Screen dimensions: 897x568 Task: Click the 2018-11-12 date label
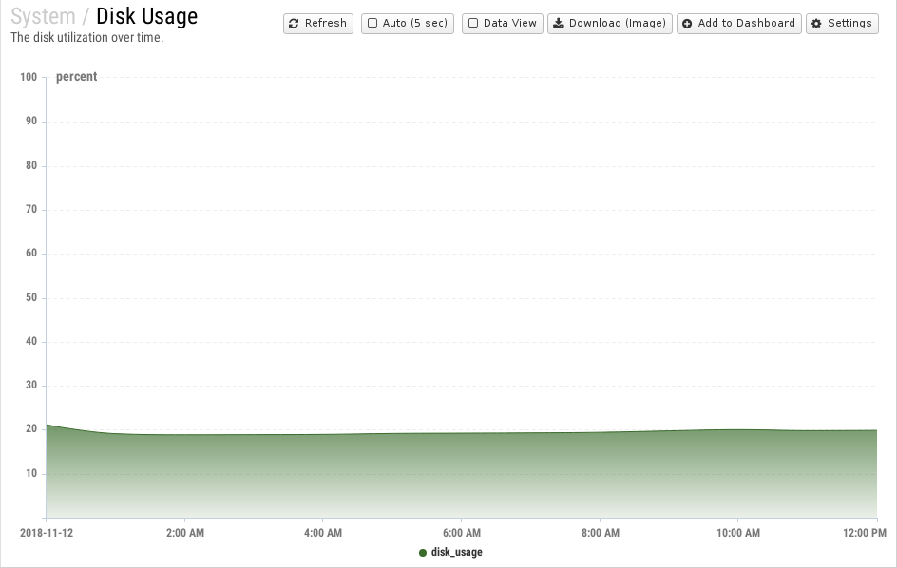(47, 533)
